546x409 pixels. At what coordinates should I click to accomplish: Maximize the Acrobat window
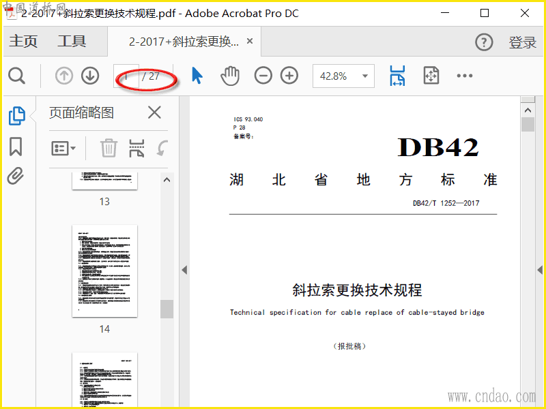pos(485,13)
